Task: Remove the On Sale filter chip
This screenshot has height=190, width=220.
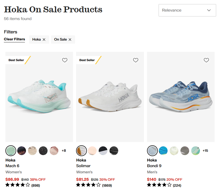Action: [70, 40]
